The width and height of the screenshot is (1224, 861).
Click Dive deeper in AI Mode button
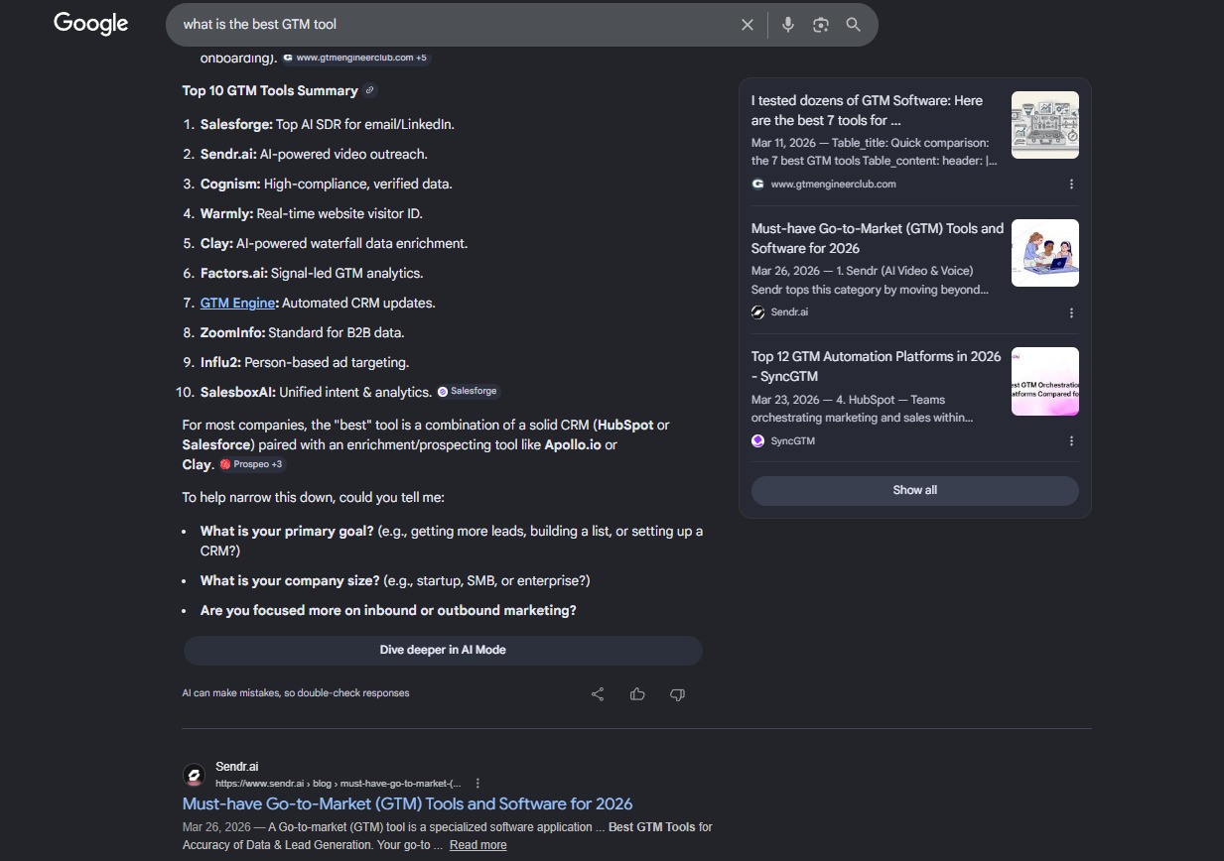click(x=443, y=650)
